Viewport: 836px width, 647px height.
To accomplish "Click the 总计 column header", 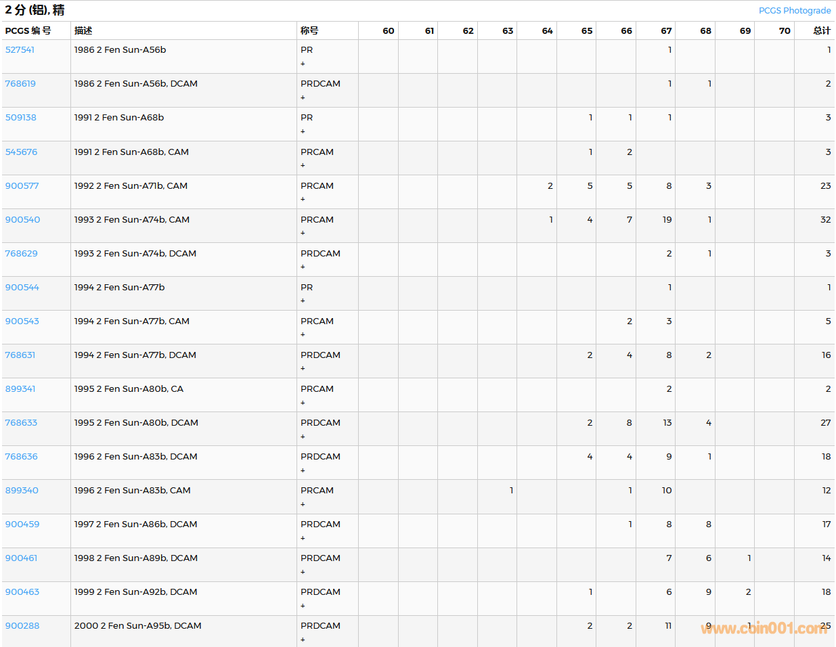I will point(821,31).
